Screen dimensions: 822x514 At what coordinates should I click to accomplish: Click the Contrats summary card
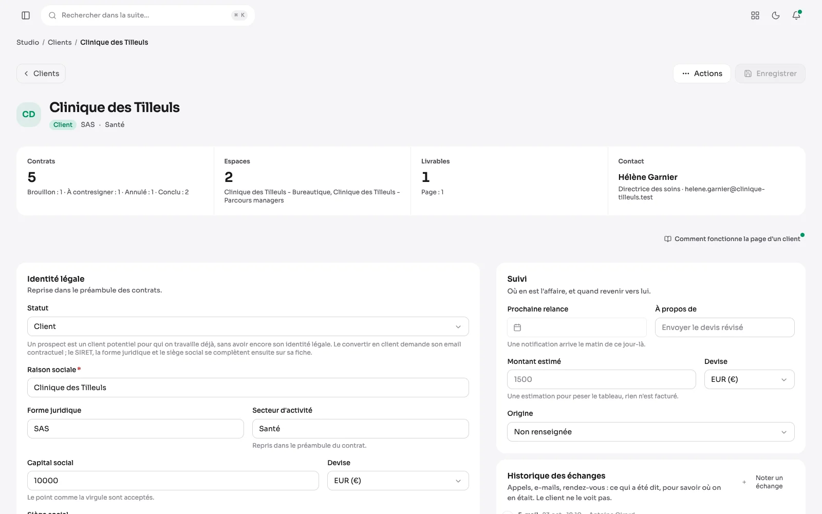pos(115,181)
